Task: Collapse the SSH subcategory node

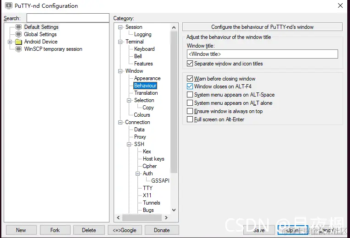Action: tap(129, 144)
